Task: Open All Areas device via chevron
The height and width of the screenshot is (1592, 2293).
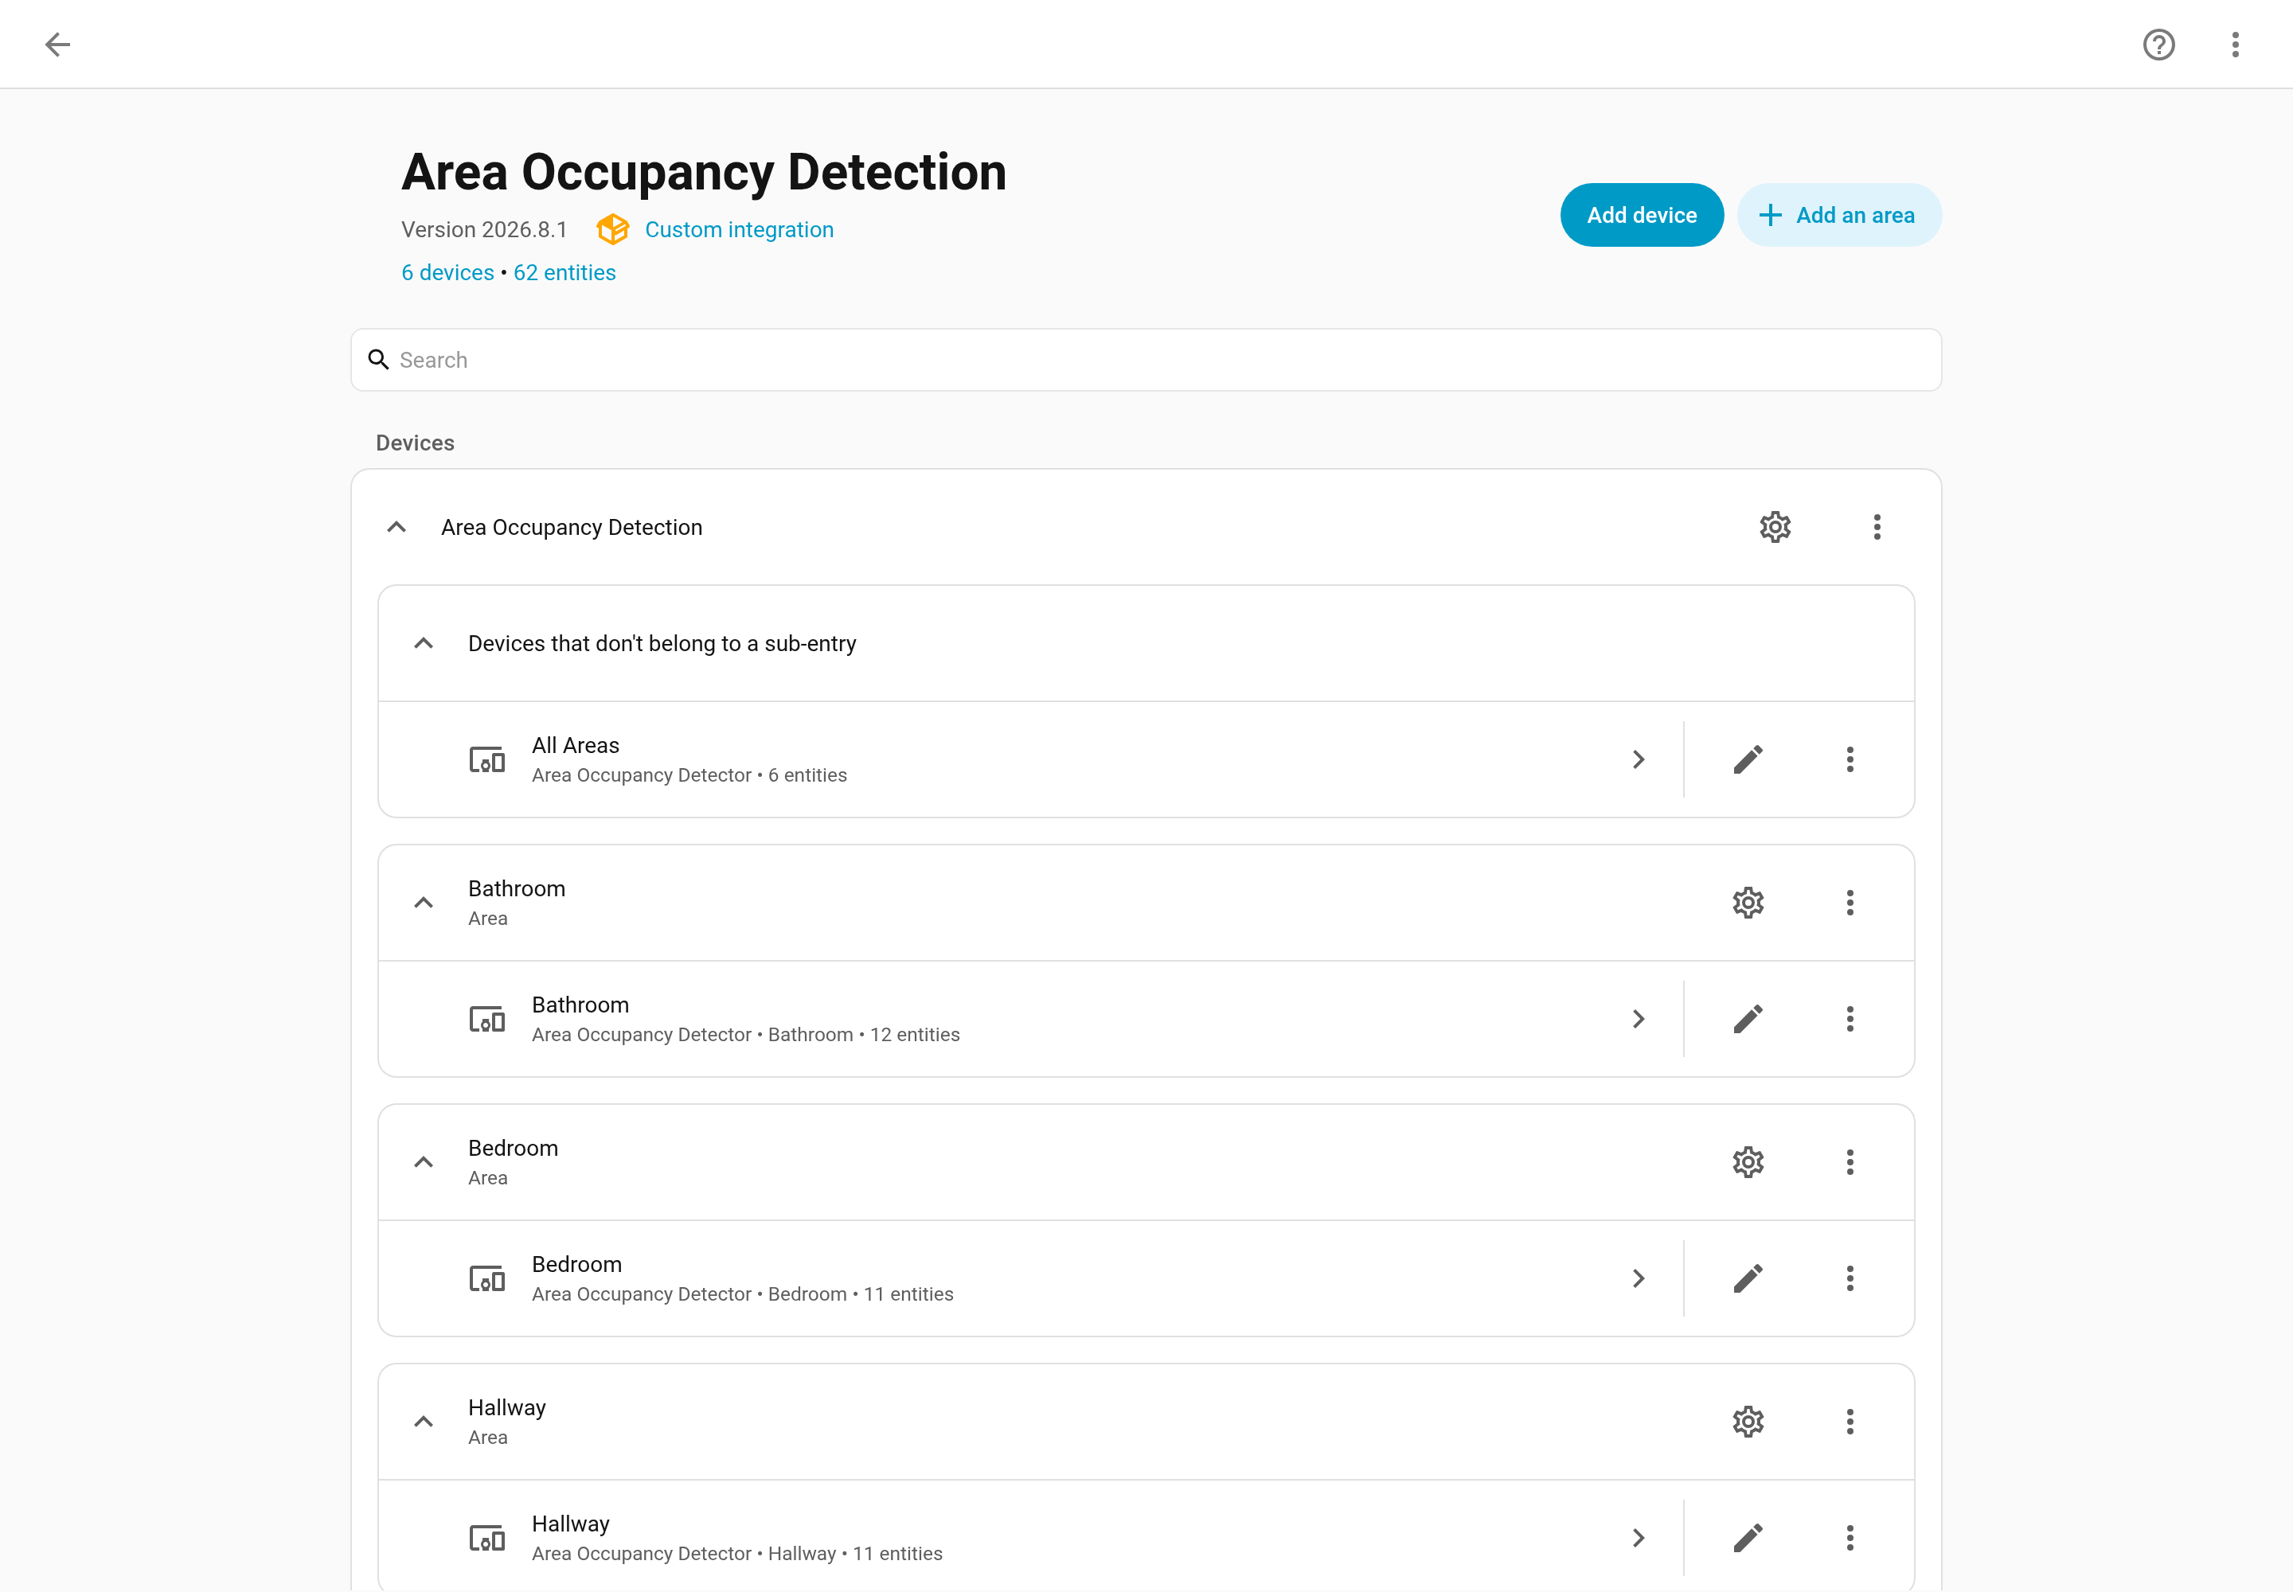Action: (1639, 759)
